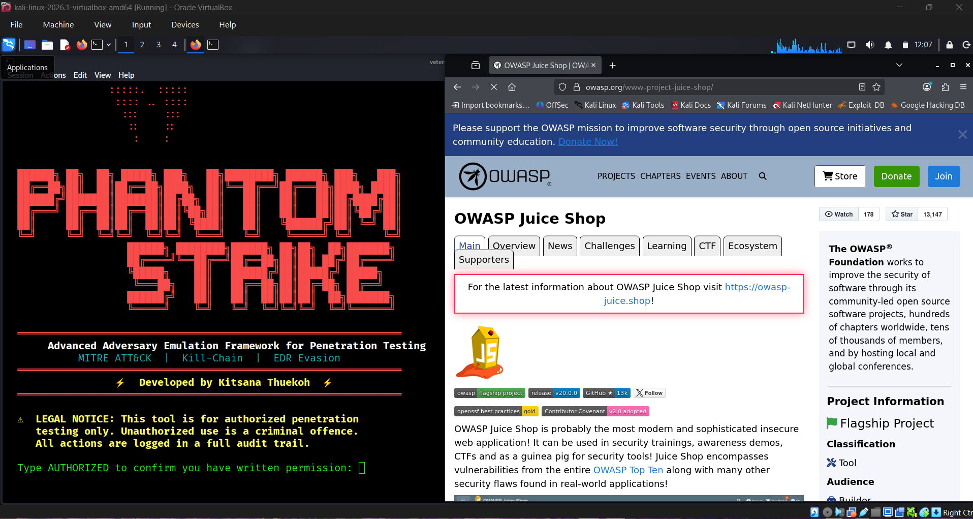The image size is (973, 519).
Task: Close the OWASP Juice Shop tab
Action: tap(593, 65)
